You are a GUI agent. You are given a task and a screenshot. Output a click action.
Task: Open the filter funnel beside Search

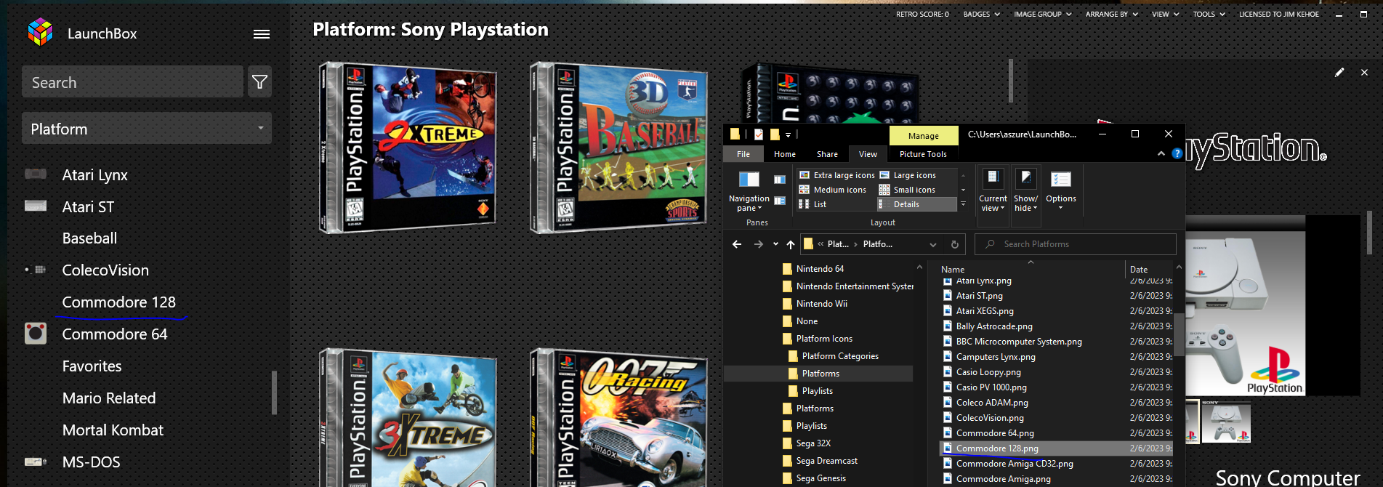click(x=259, y=82)
